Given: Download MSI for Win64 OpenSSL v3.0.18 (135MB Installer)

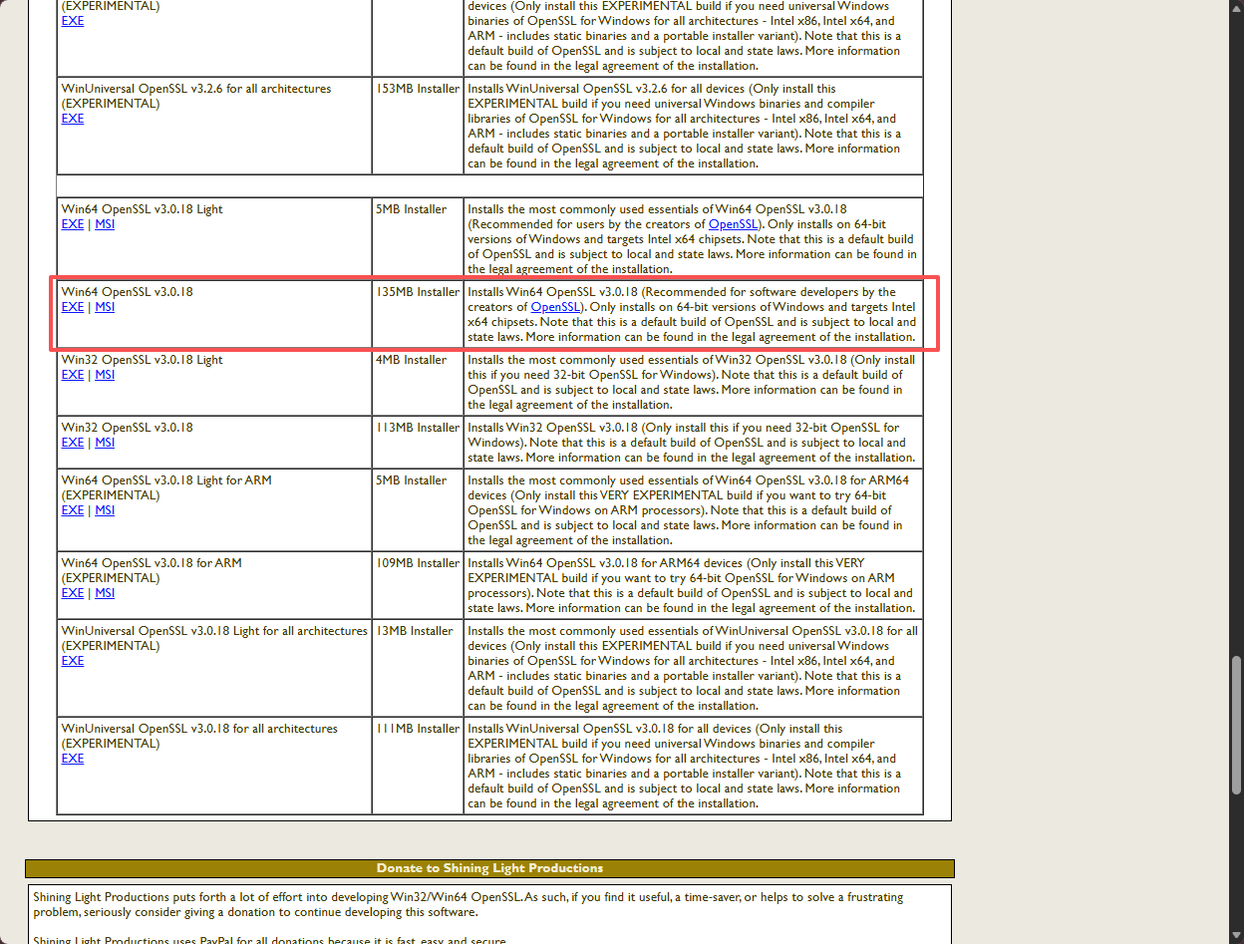Looking at the screenshot, I should (105, 307).
